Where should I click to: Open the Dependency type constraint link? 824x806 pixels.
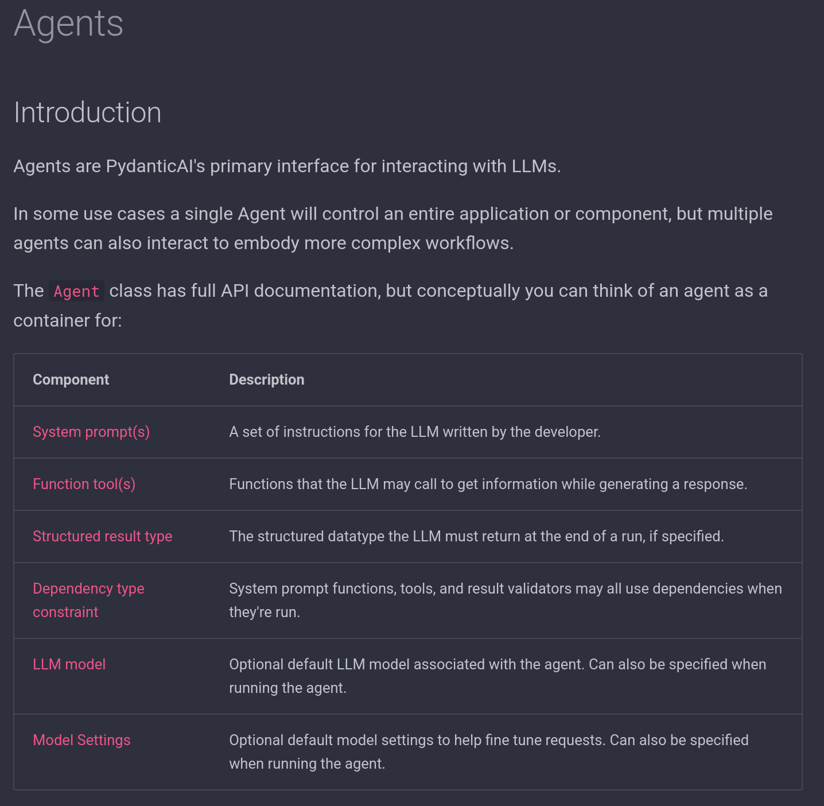(x=88, y=589)
